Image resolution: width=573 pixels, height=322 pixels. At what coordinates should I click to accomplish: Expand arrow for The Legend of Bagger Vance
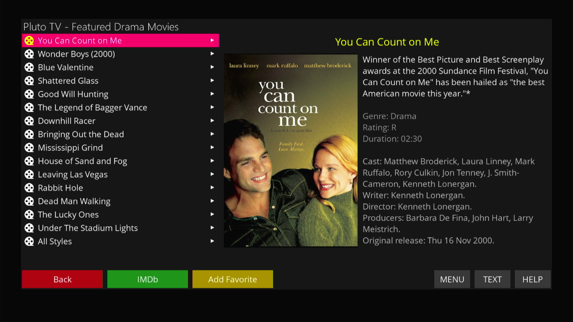tap(212, 107)
